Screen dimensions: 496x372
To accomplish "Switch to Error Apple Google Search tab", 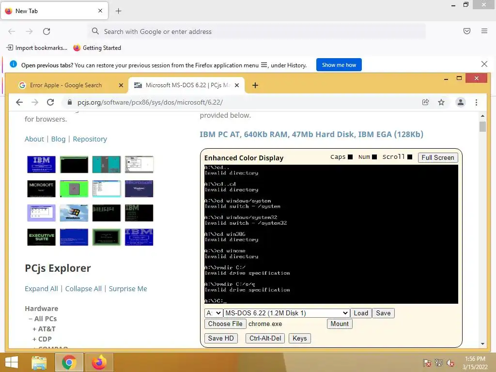I will [x=65, y=85].
